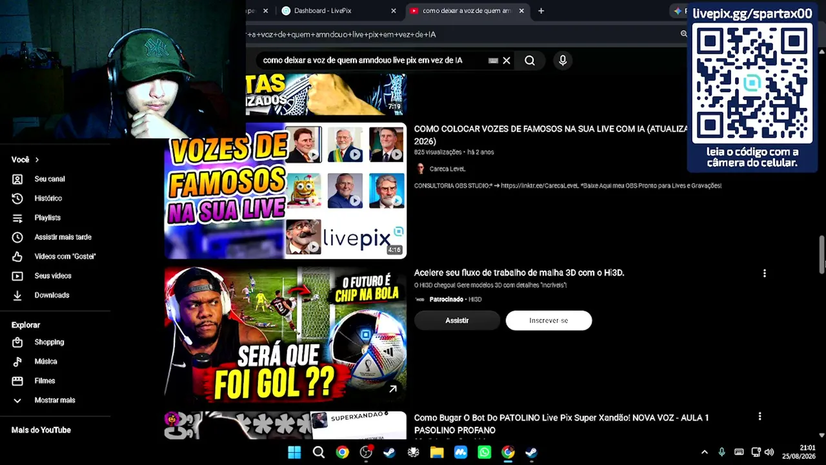Open File Explorer from the taskbar

(437, 452)
